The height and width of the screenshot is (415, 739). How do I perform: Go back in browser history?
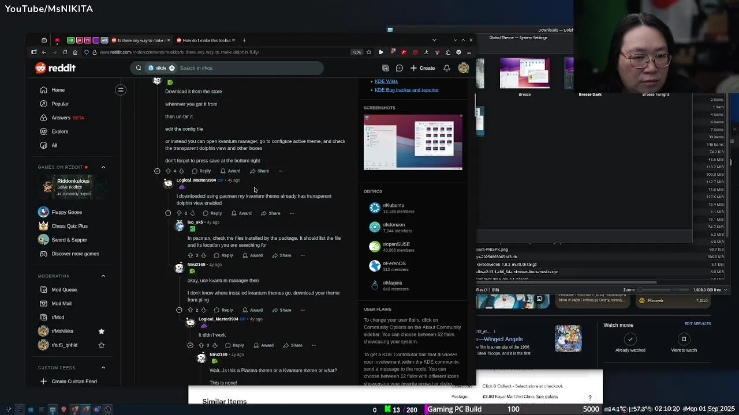[x=44, y=52]
